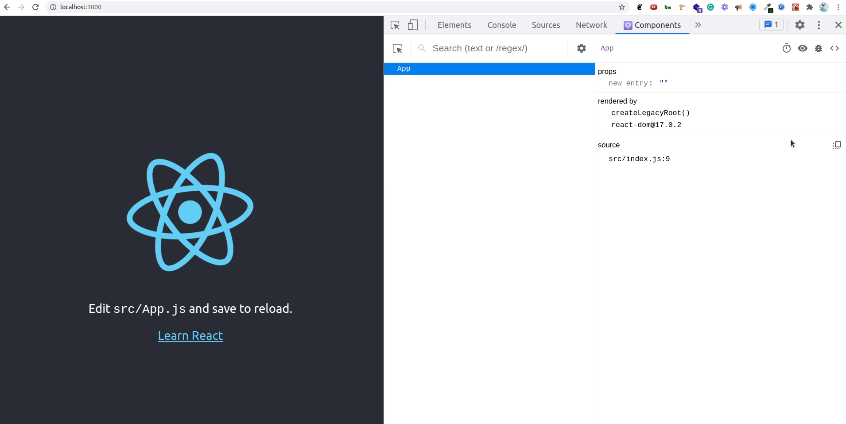Activate DevTools inspect element picker

395,25
